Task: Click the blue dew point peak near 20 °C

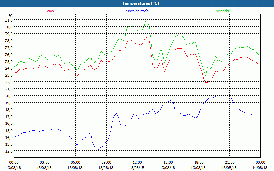Action: [217, 96]
